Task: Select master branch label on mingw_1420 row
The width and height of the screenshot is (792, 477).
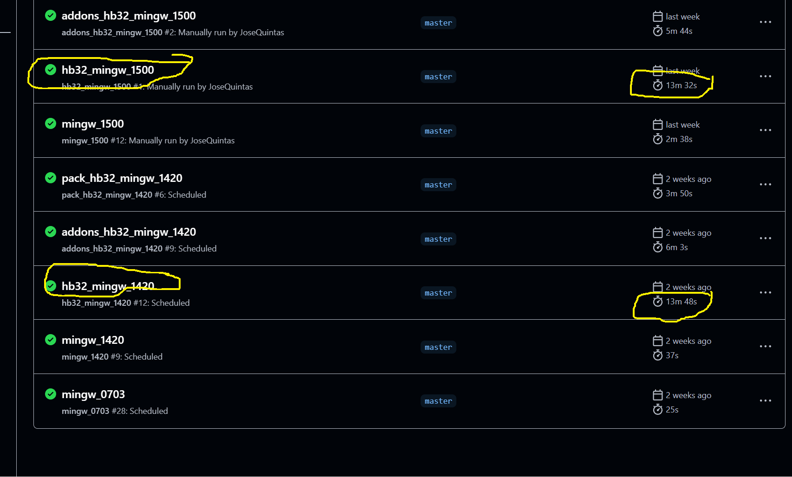Action: [x=438, y=347]
